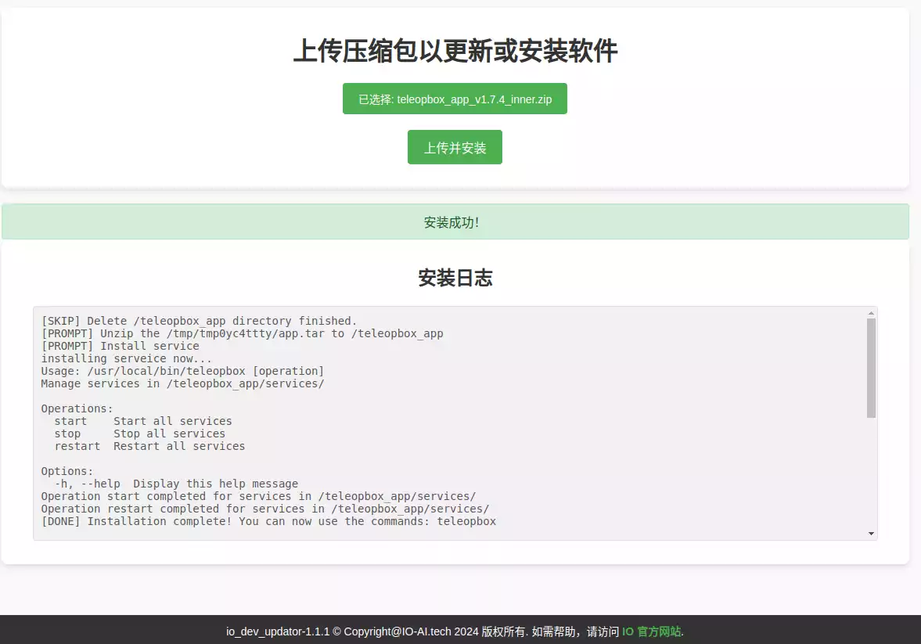The height and width of the screenshot is (644, 921).
Task: Click the 'Manage services in' log line
Action: pos(182,383)
